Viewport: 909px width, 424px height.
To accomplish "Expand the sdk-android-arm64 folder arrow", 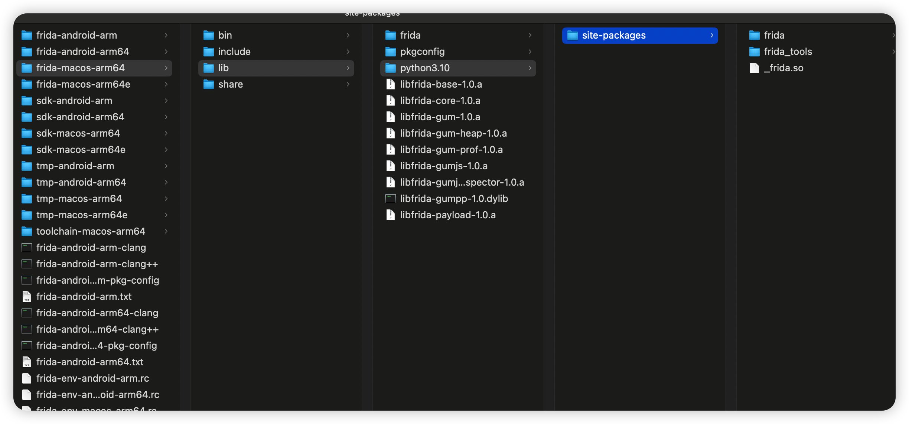I will (x=166, y=117).
